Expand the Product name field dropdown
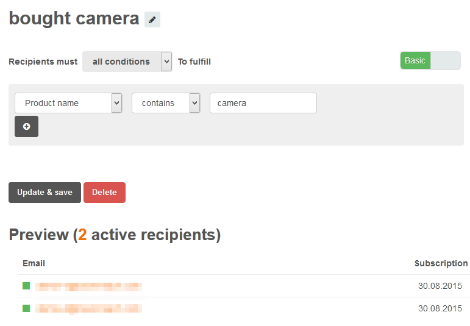The width and height of the screenshot is (470, 326). coord(68,103)
